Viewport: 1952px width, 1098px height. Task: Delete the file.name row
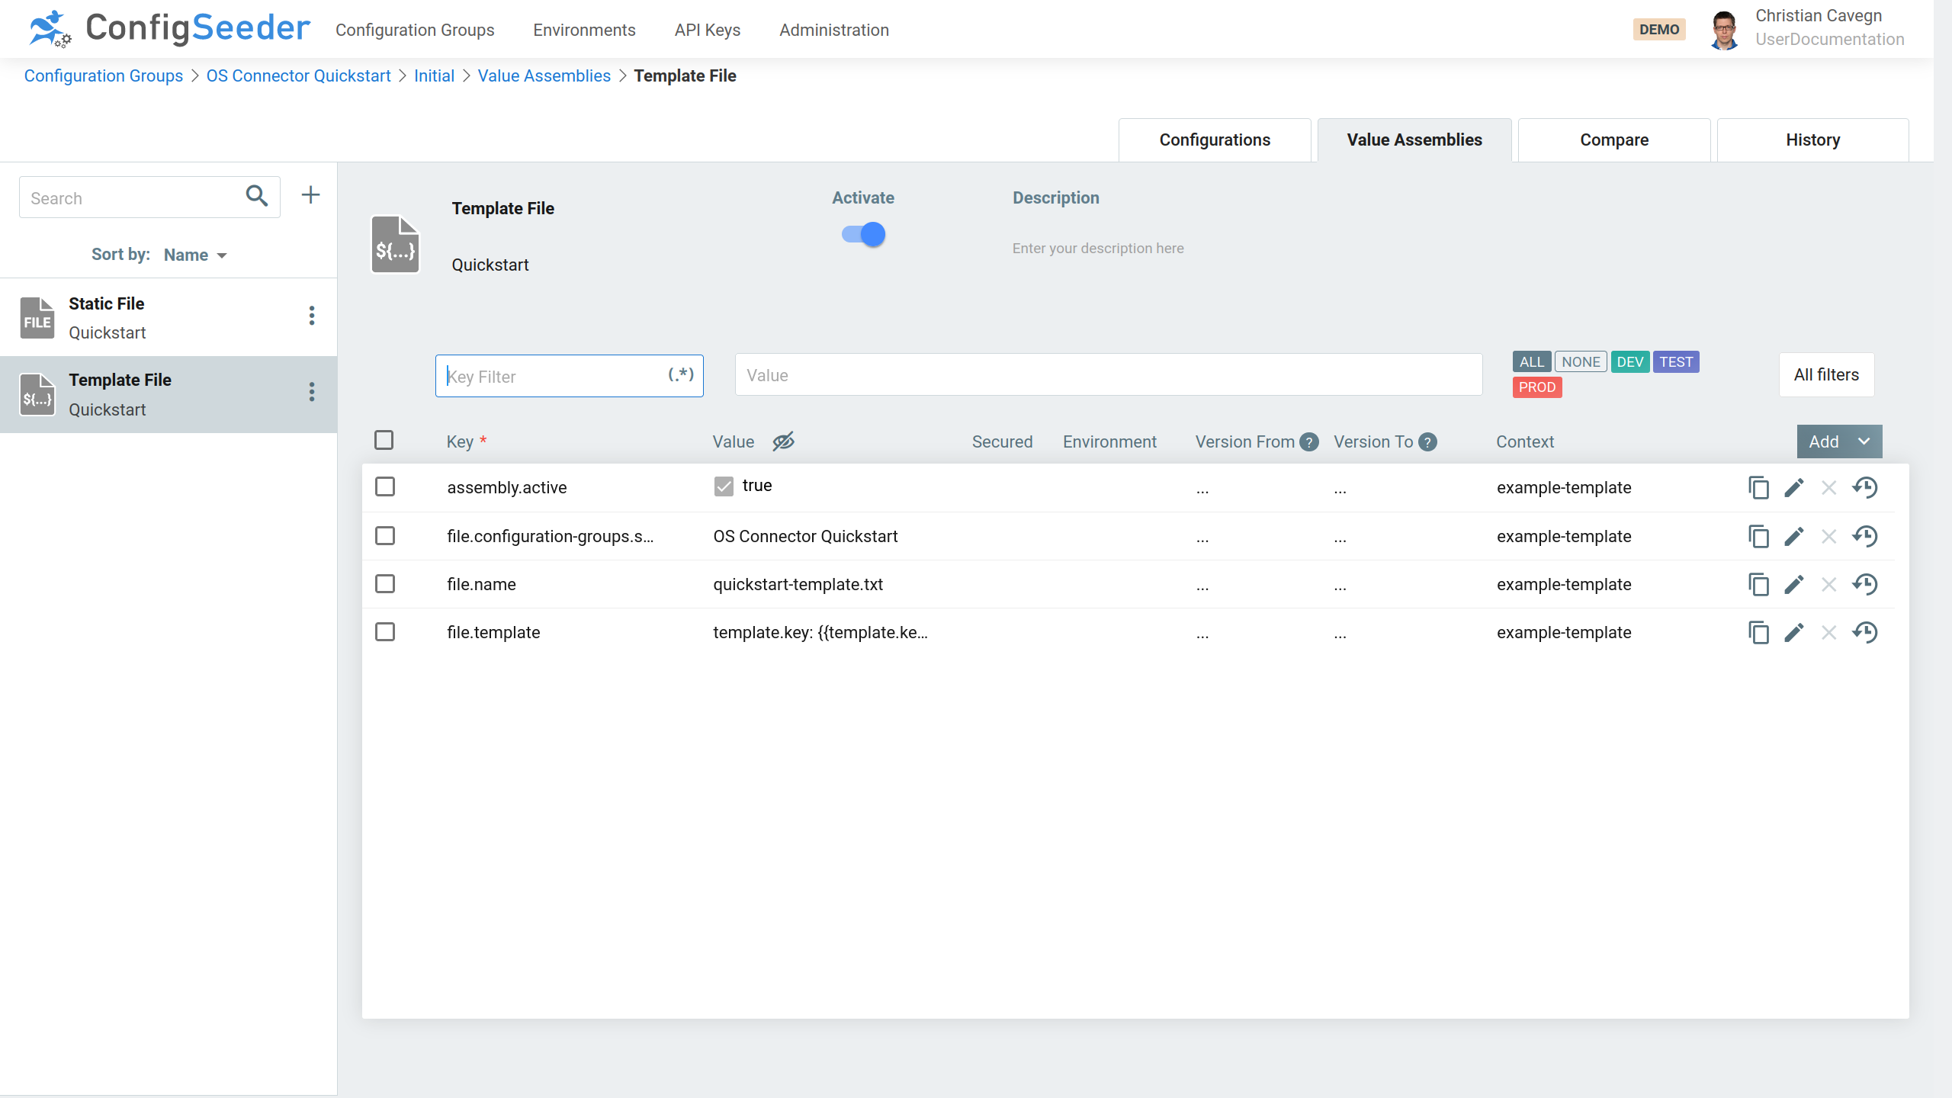(x=1828, y=584)
